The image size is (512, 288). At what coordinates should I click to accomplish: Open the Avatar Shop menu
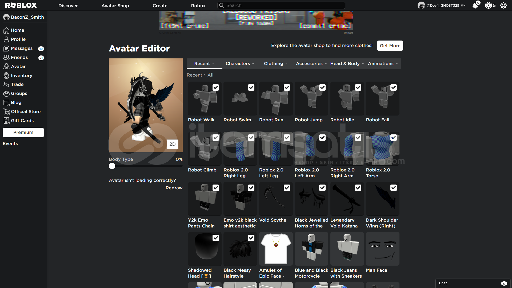(x=115, y=6)
